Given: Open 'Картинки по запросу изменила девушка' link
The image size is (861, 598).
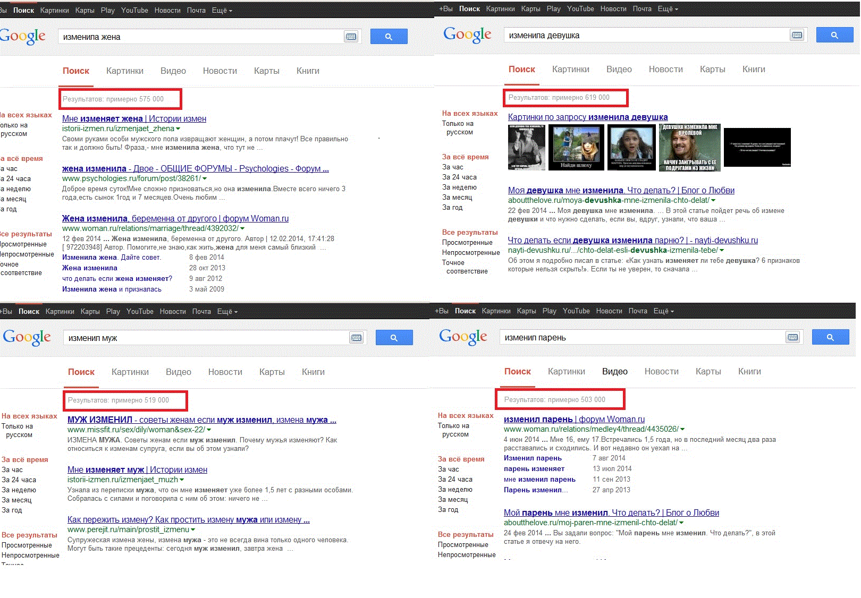Looking at the screenshot, I should [x=588, y=117].
